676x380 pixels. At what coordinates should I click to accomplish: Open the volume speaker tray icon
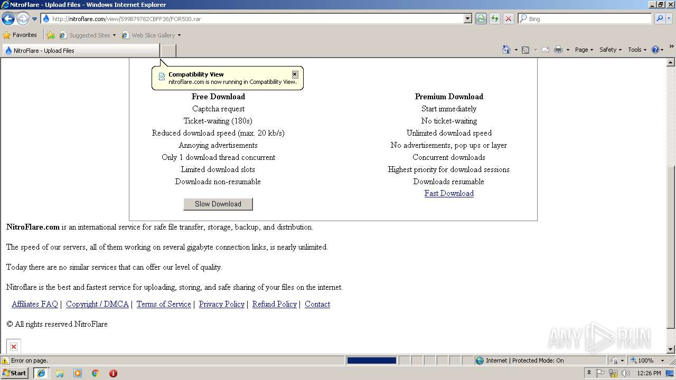coord(626,373)
